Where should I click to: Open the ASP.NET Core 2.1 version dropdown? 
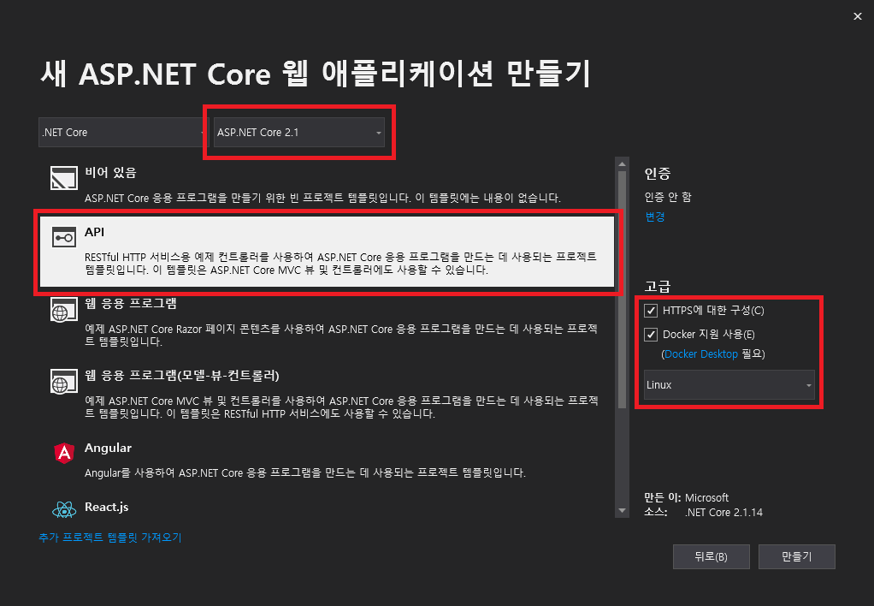click(299, 133)
